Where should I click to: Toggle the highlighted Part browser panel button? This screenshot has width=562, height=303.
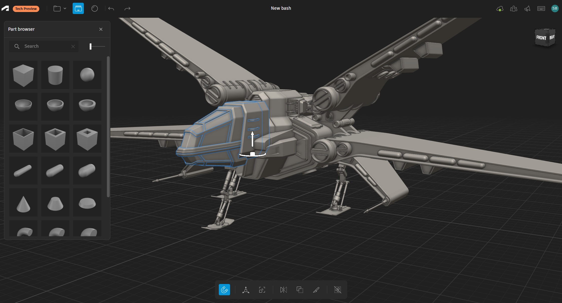click(x=78, y=8)
